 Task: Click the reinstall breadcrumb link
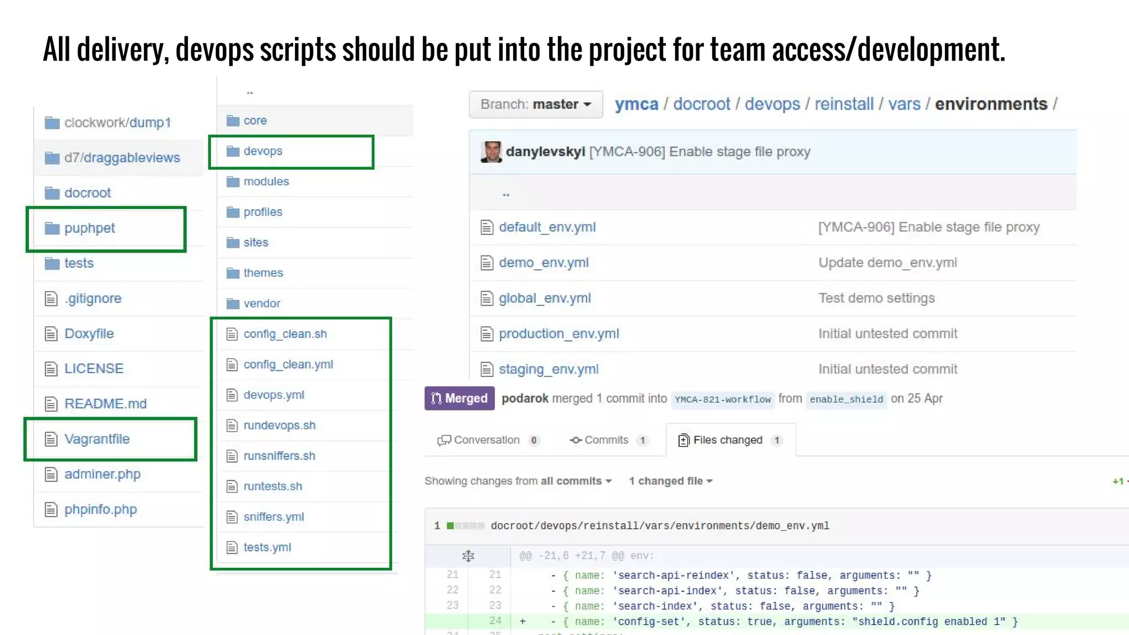coord(843,104)
